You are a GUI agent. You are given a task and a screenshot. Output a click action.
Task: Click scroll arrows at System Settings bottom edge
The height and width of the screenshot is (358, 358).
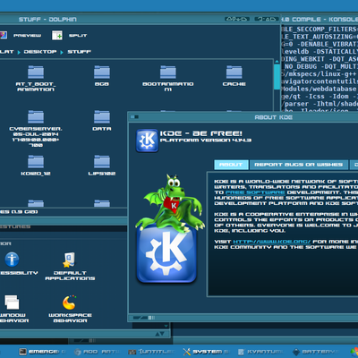tap(159, 334)
